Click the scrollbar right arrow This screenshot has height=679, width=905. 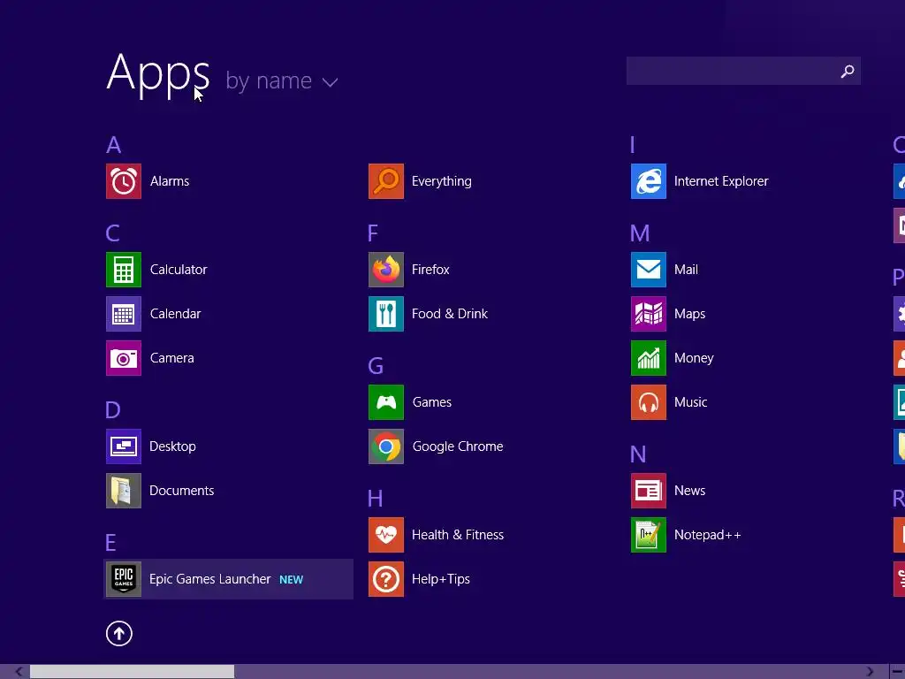click(870, 672)
